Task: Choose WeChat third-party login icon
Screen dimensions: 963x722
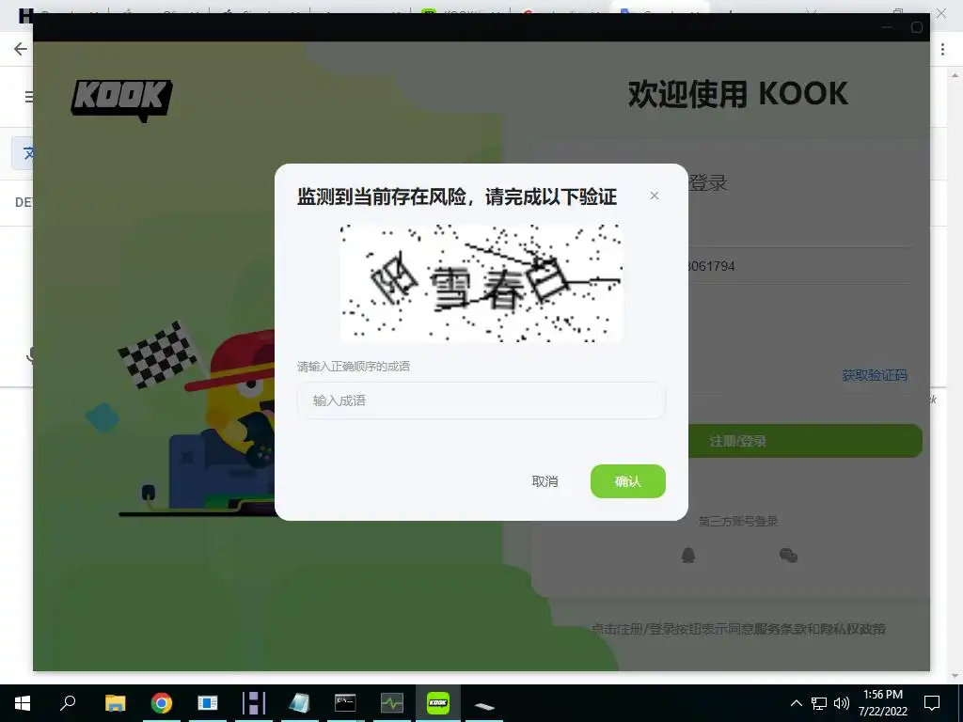Action: point(788,556)
